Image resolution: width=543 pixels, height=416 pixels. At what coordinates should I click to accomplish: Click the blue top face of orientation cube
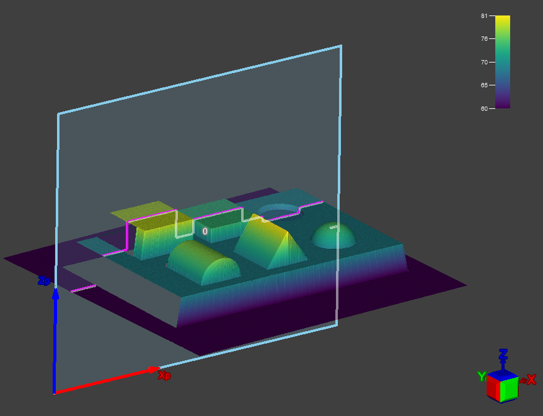click(x=502, y=374)
